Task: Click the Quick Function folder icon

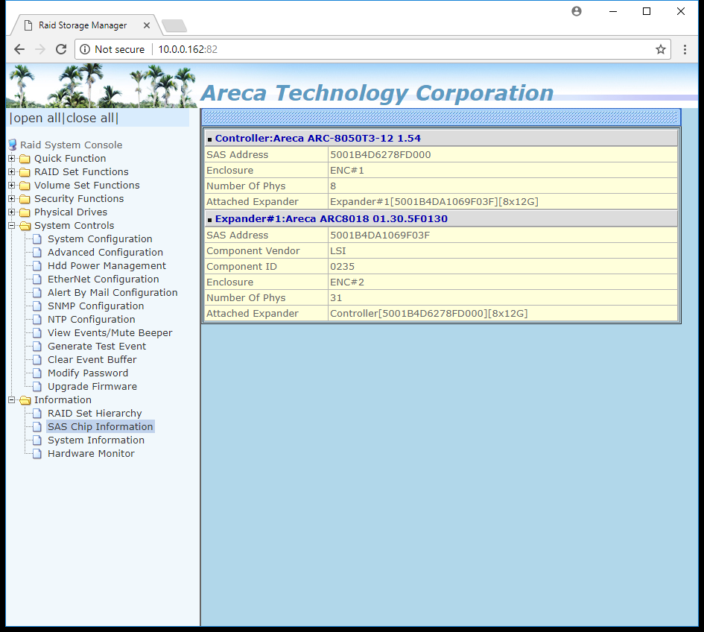Action: [25, 159]
